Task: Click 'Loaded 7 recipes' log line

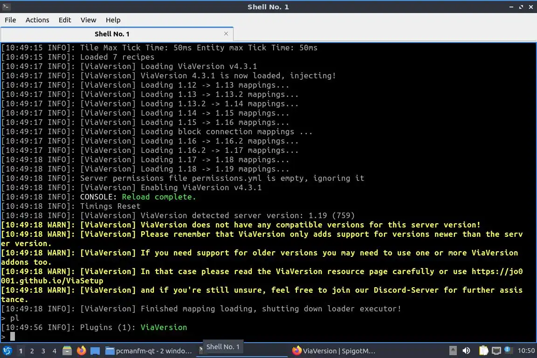Action: click(x=78, y=57)
